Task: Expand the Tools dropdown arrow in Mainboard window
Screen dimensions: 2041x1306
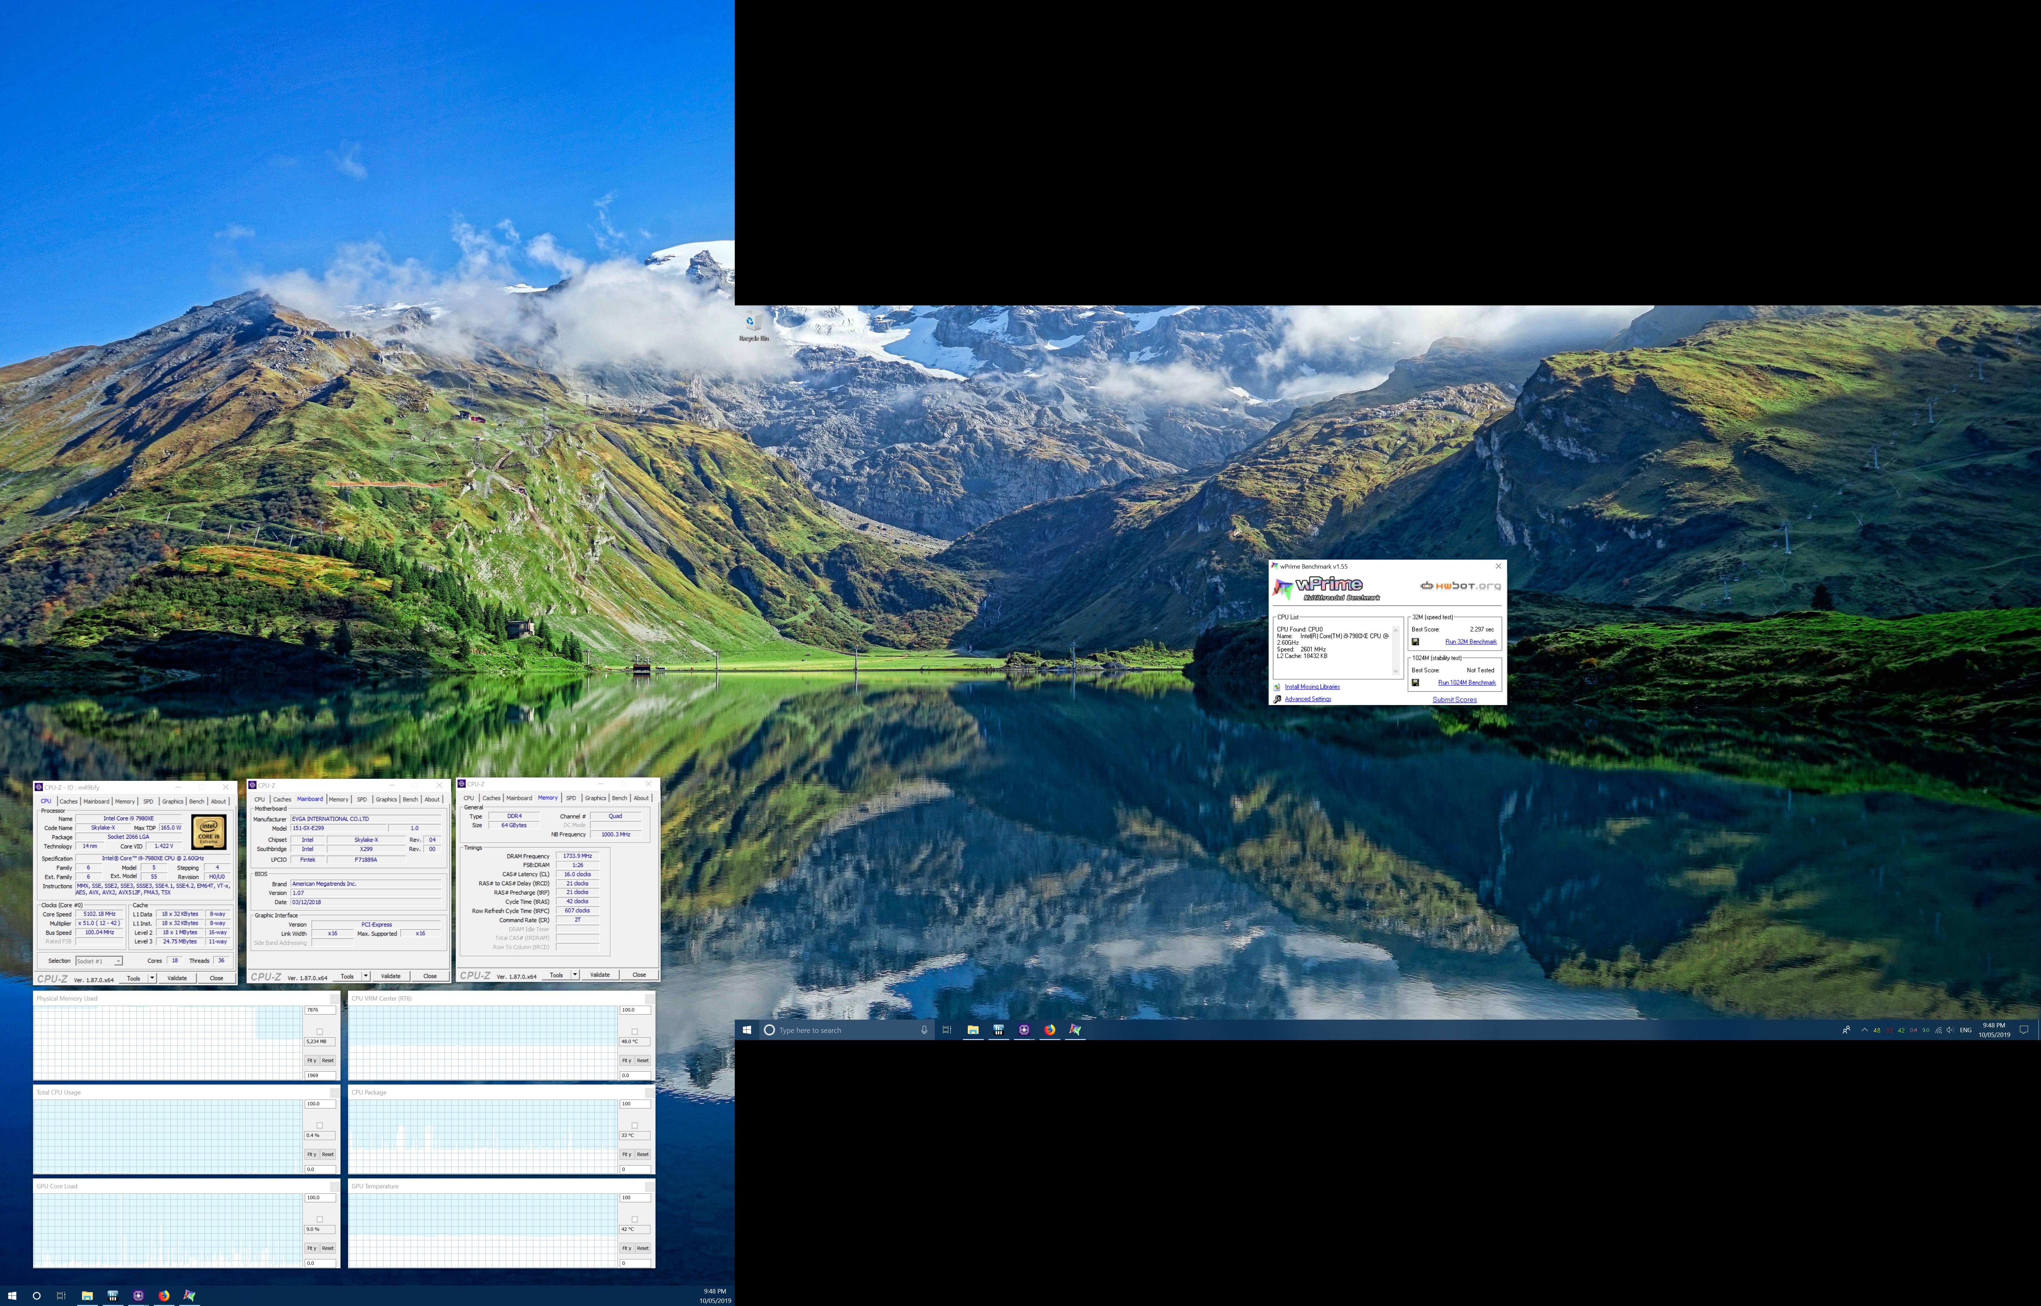Action: pos(366,976)
